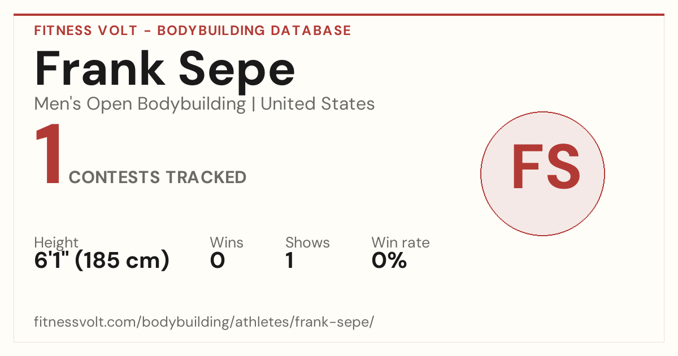Screen dimensions: 678x356
Task: Click the Win rate stat label
Action: click(401, 243)
